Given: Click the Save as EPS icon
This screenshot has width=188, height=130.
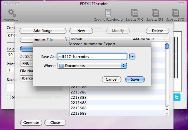Looking at the screenshot, I should point(155,13).
